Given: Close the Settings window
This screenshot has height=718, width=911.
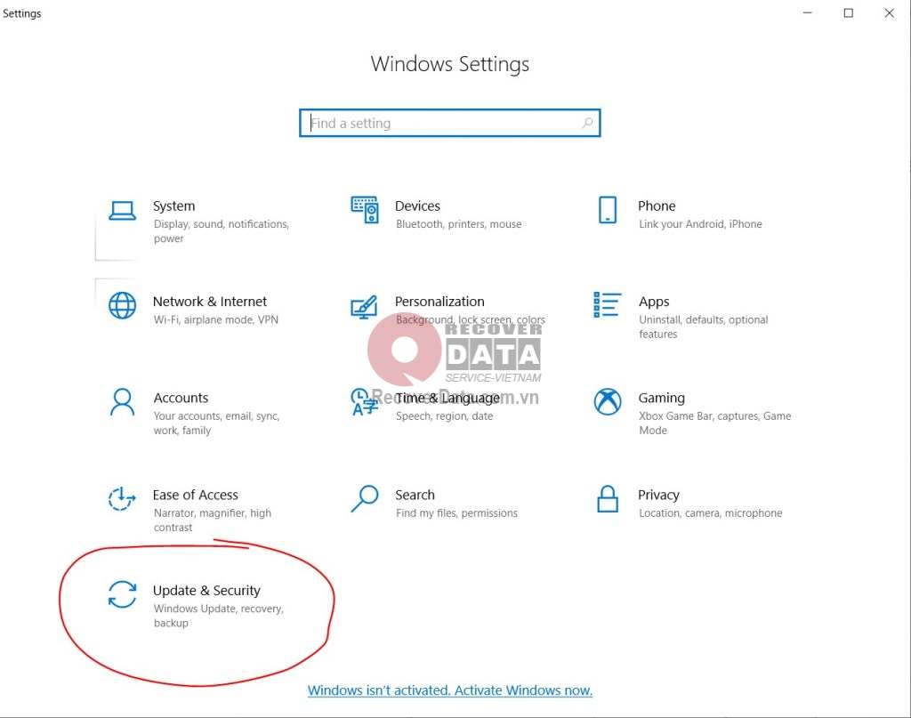Looking at the screenshot, I should point(889,12).
